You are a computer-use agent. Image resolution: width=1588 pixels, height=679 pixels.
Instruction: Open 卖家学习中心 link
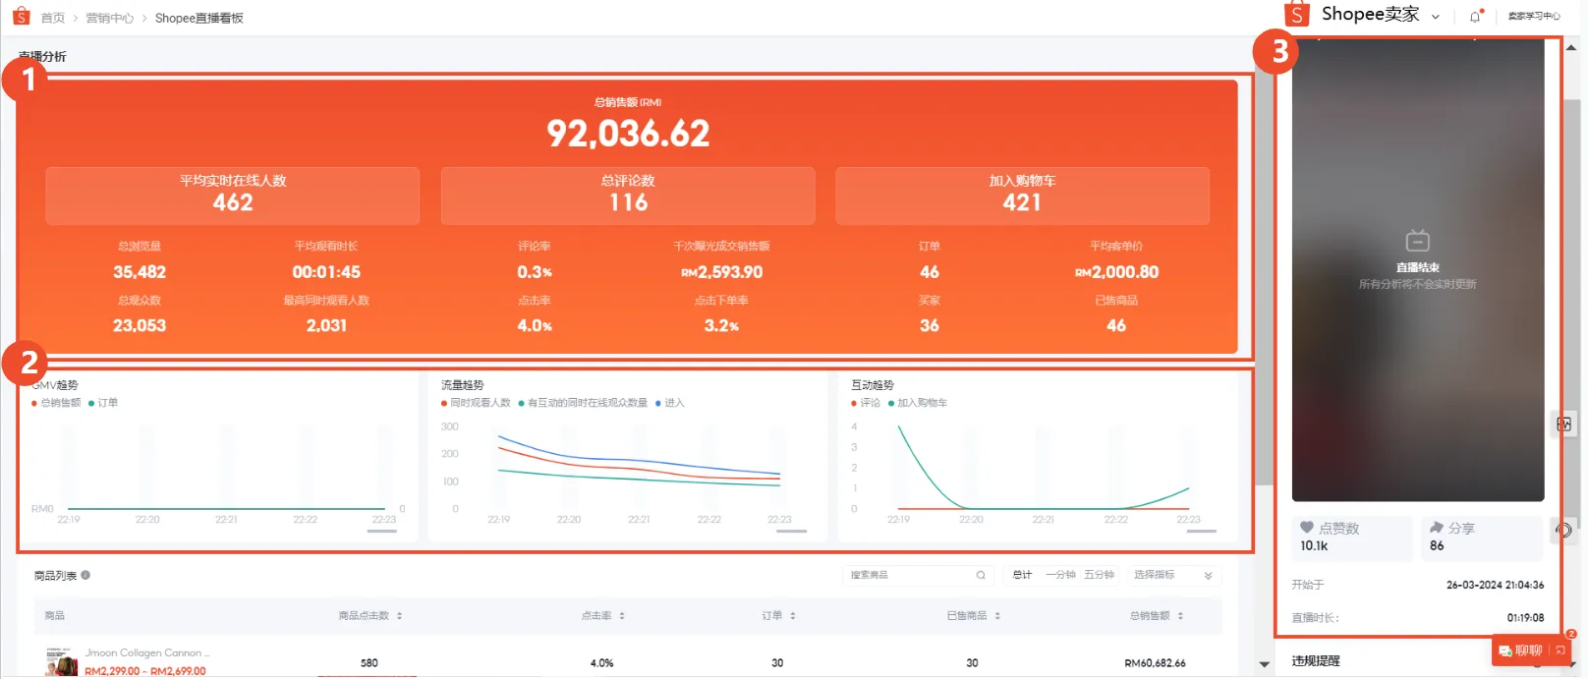(1534, 16)
